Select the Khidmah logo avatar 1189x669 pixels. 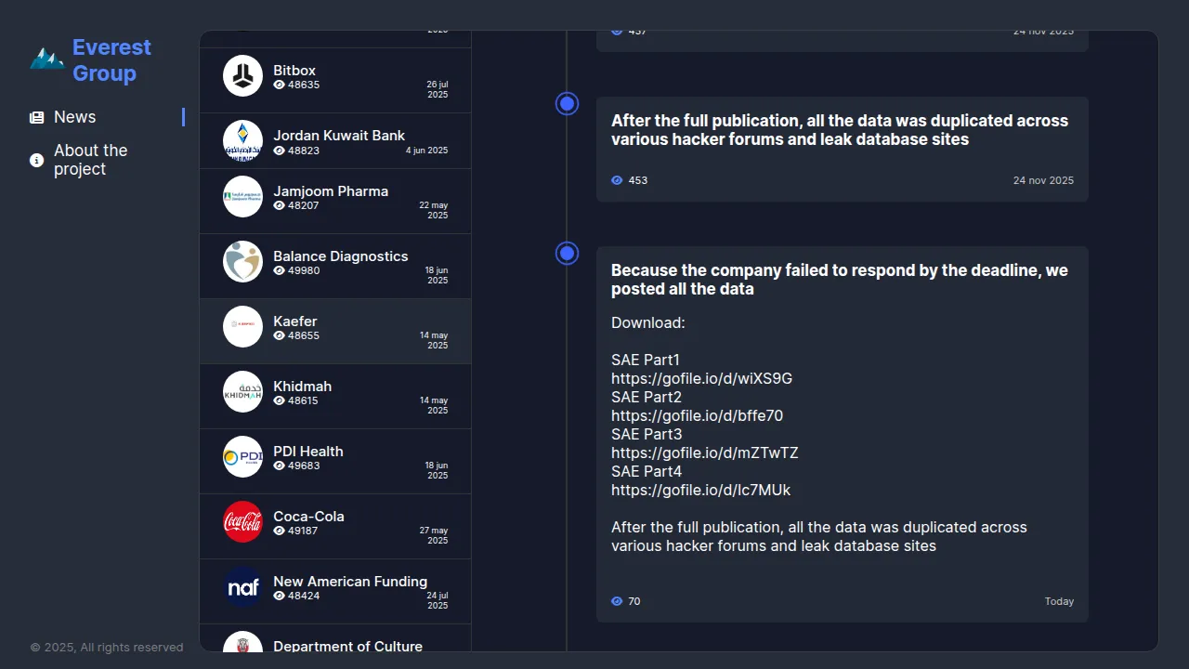(242, 392)
